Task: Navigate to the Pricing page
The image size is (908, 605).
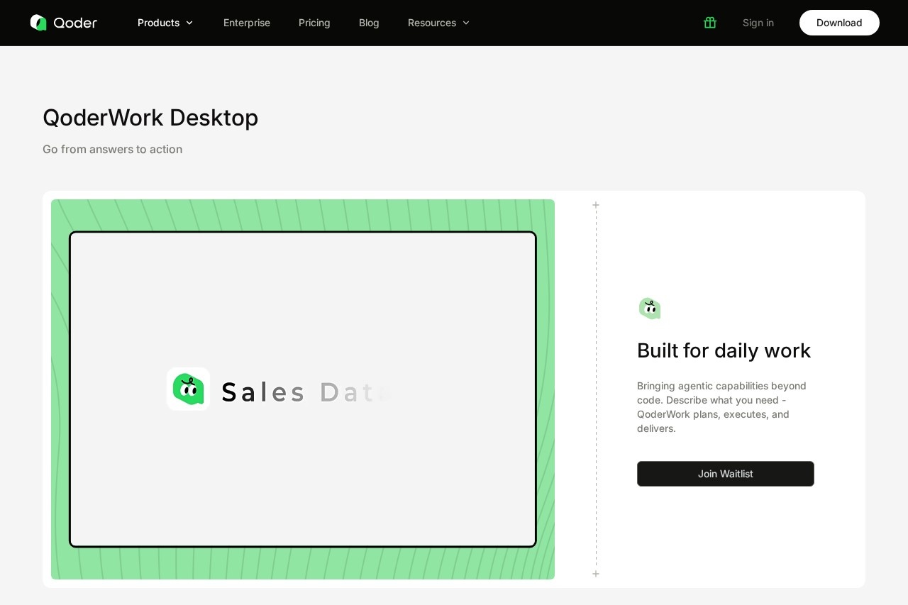Action: coord(314,23)
